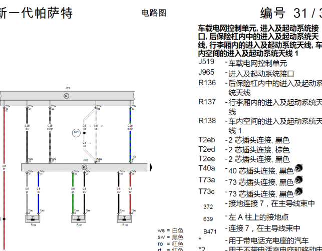322x251 pixels.
Task: Select the T2ed code in the legend
Action: point(207,149)
